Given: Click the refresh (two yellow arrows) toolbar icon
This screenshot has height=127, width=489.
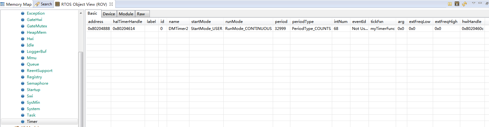Looking at the screenshot, I should [464, 4].
